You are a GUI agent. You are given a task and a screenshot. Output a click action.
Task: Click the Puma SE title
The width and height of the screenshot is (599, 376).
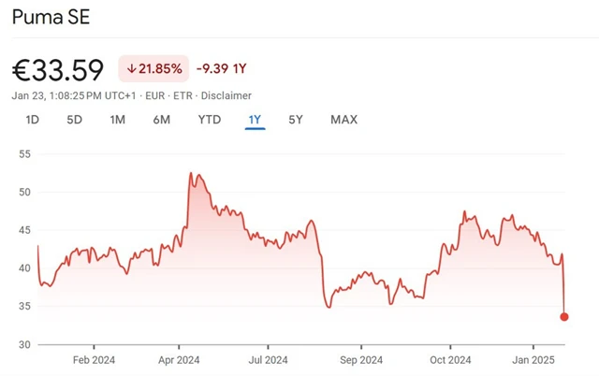tap(51, 17)
